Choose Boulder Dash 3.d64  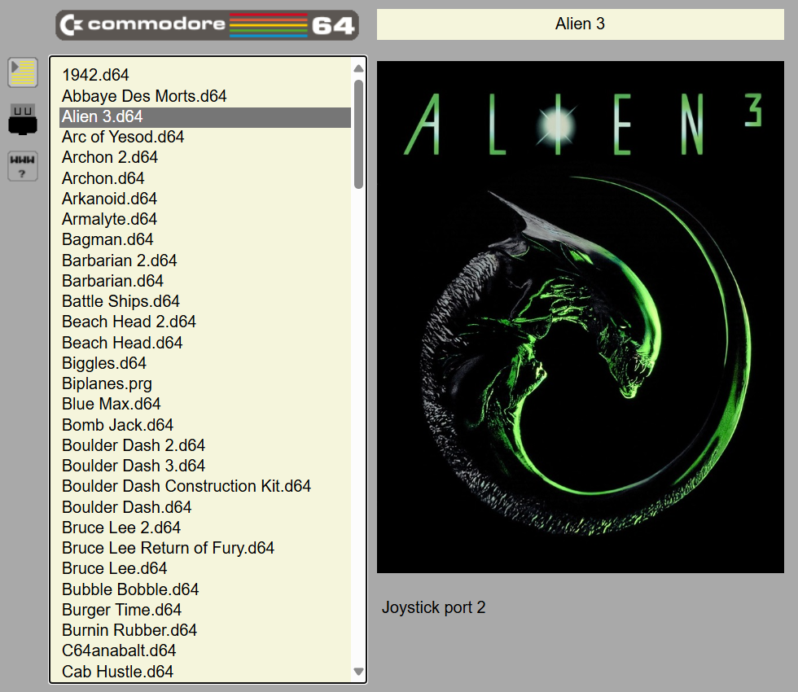(x=205, y=466)
